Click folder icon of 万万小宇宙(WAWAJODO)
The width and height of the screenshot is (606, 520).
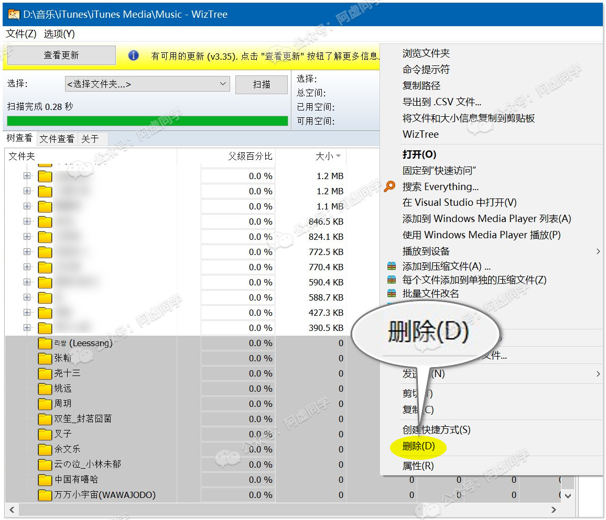45,495
